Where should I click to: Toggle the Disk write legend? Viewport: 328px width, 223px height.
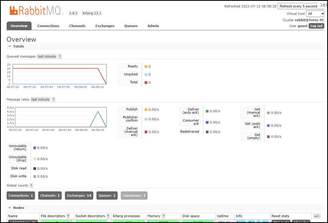(x=17, y=176)
